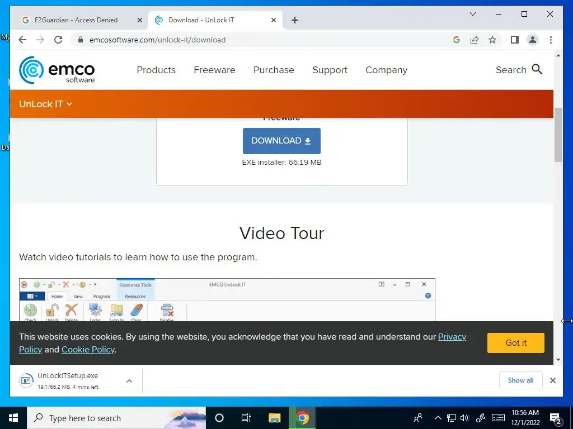Click the Search text in the header
The width and height of the screenshot is (573, 429).
coord(511,70)
